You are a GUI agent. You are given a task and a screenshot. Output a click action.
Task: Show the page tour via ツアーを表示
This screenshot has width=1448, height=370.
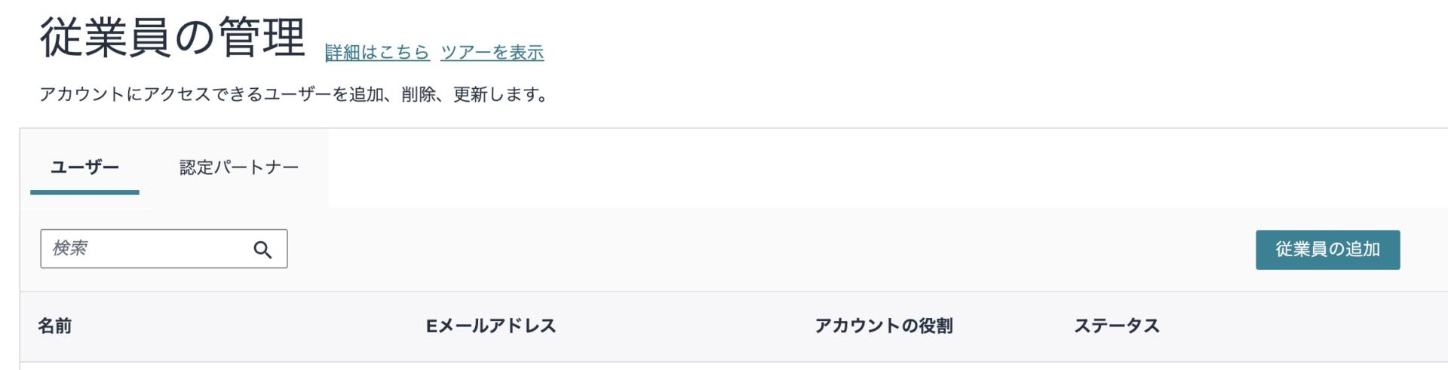click(x=492, y=53)
